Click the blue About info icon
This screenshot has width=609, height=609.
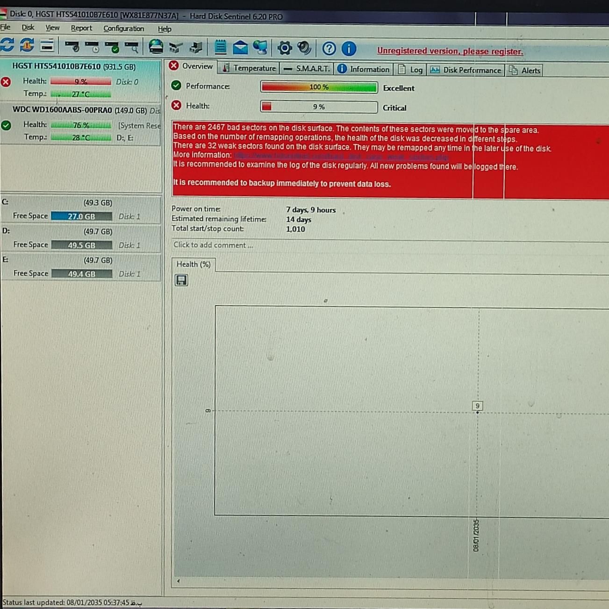(x=349, y=48)
